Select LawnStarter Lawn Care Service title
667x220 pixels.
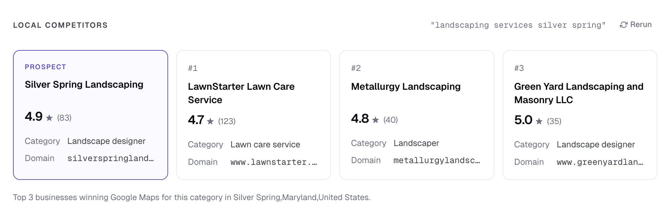pos(241,93)
